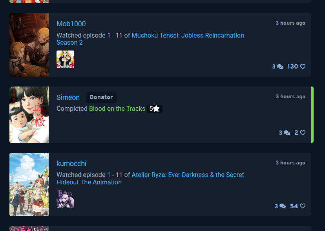
Task: Open the Blood on the Tracks manga link
Action: tap(117, 108)
